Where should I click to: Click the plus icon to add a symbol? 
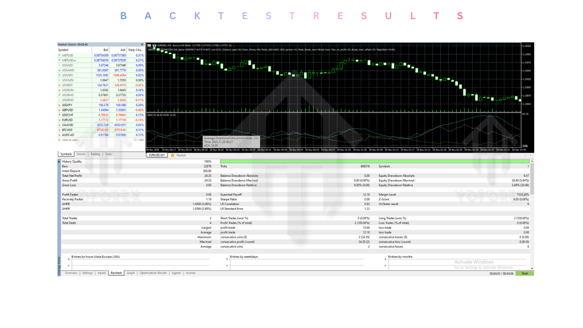[60, 139]
